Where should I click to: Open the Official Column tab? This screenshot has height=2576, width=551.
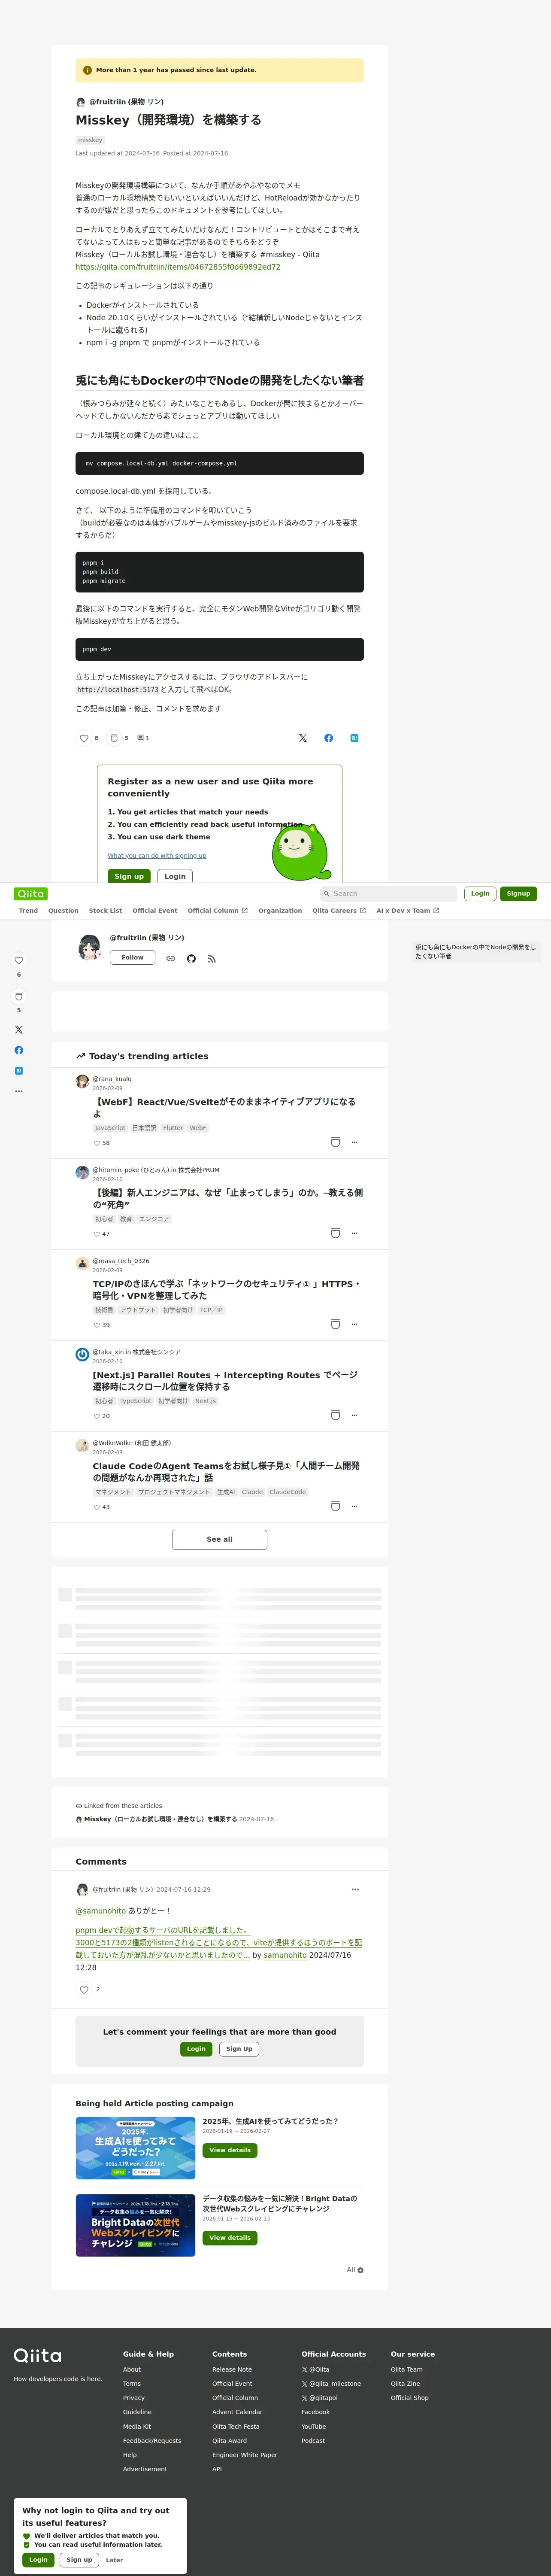tap(217, 911)
